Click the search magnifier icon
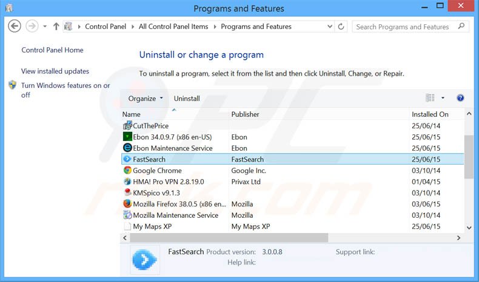This screenshot has width=479, height=282. click(x=461, y=26)
